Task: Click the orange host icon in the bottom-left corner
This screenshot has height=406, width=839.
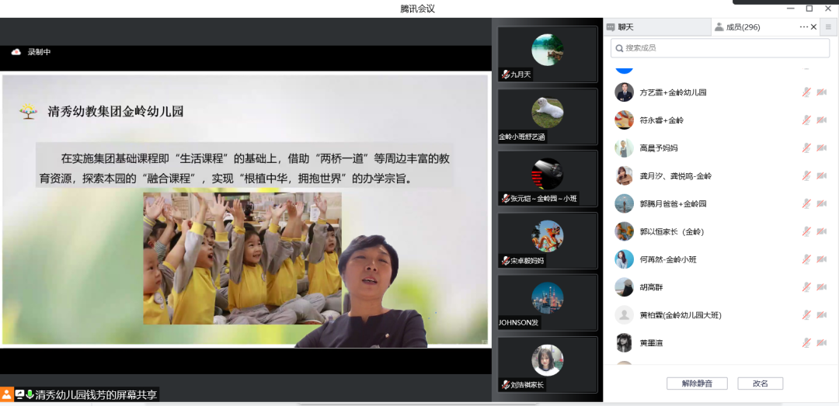Action: tap(7, 394)
